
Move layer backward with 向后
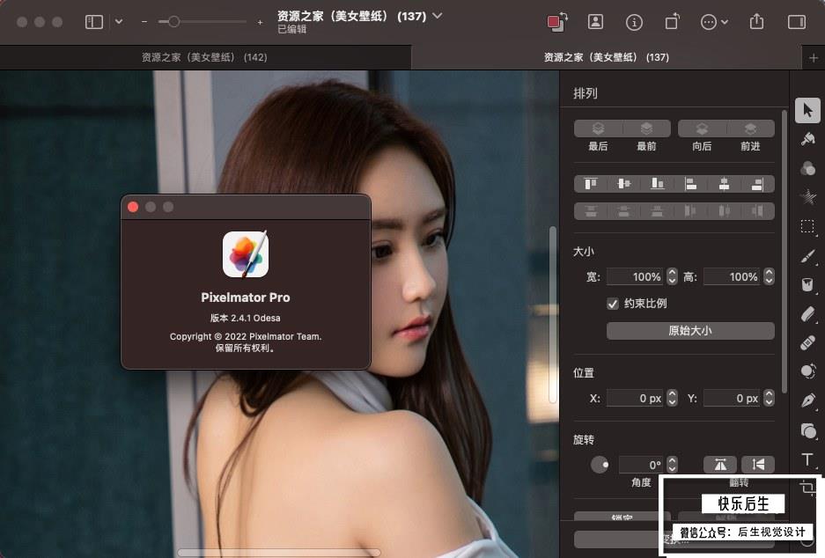702,128
